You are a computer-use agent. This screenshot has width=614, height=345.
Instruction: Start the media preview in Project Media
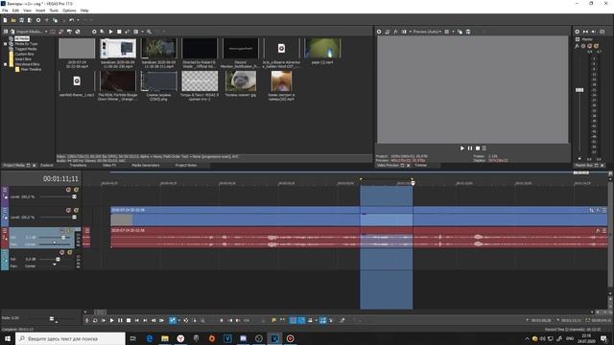[x=111, y=32]
